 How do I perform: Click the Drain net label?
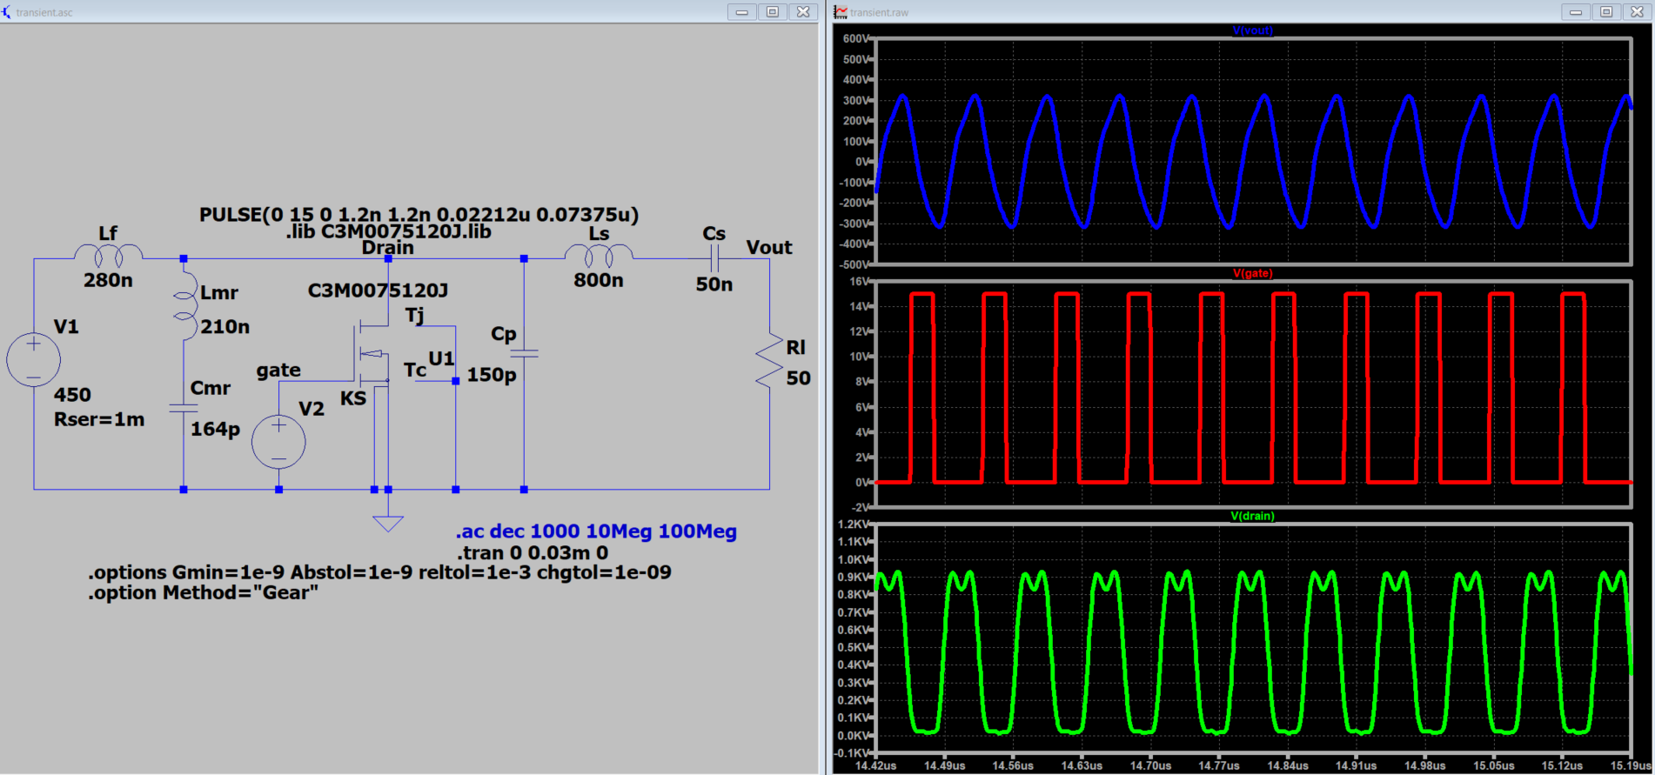pyautogui.click(x=388, y=247)
